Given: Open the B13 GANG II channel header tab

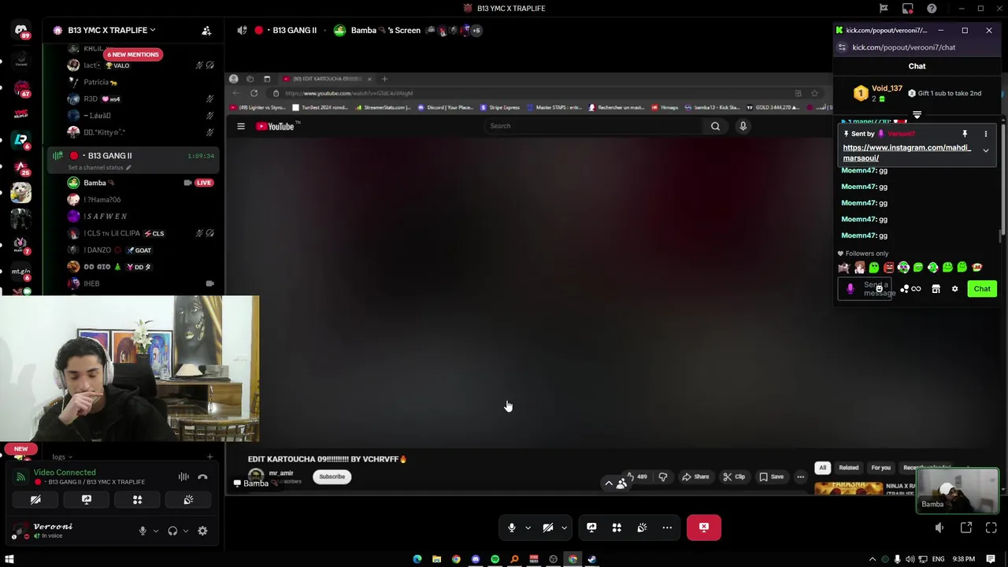Looking at the screenshot, I should click(x=287, y=30).
